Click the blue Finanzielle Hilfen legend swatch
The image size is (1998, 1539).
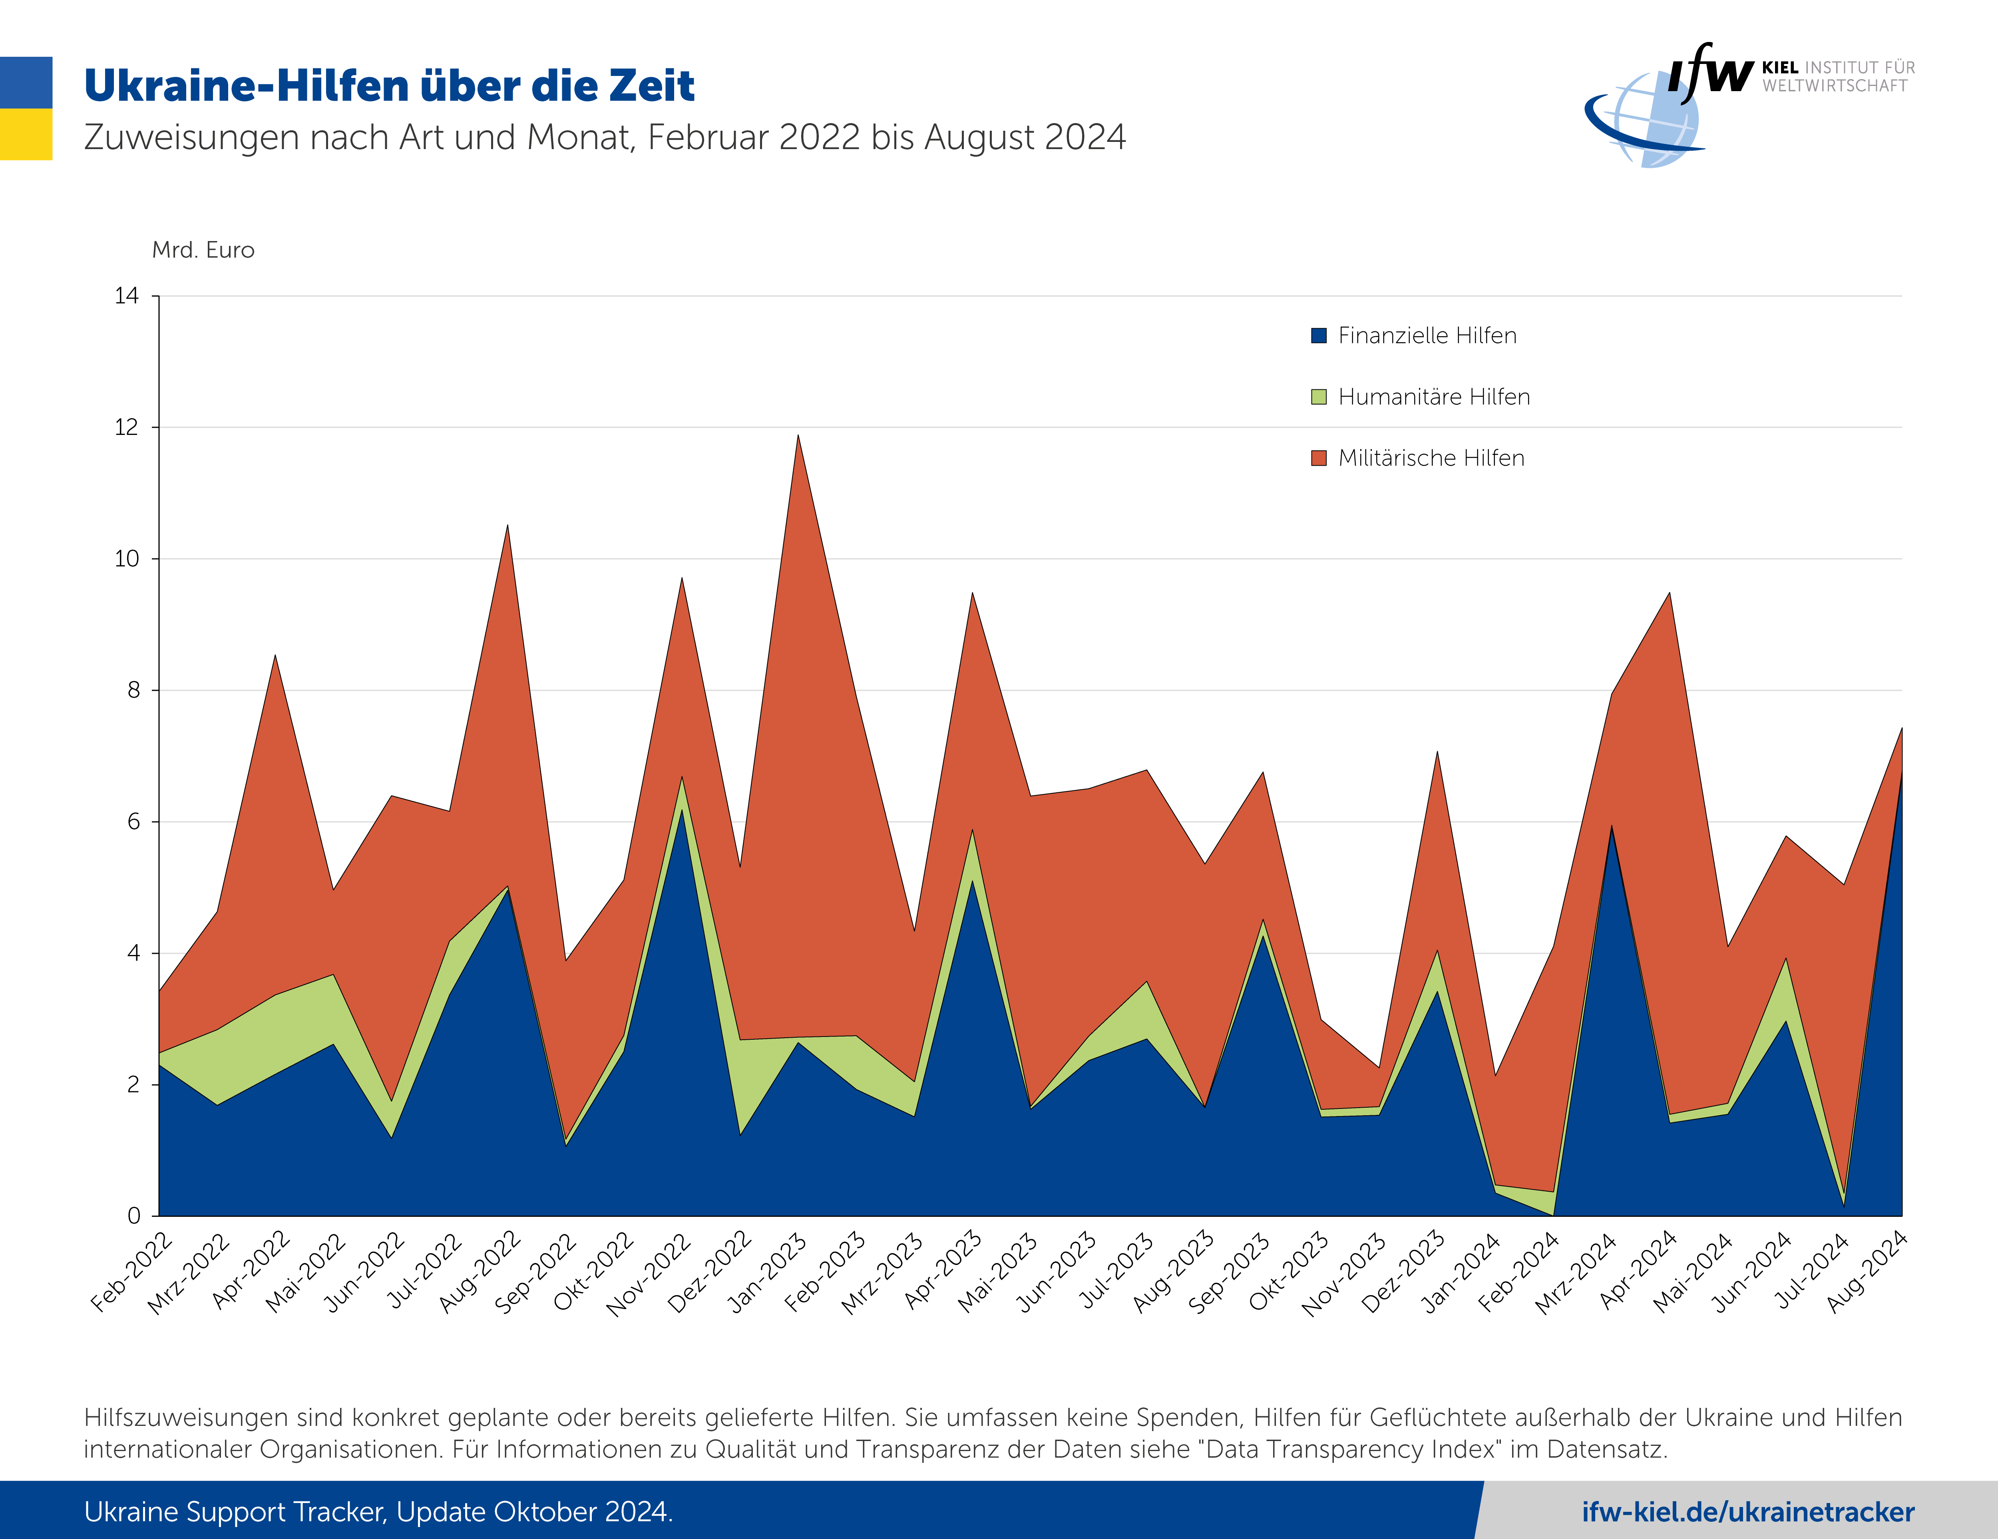coord(1318,336)
